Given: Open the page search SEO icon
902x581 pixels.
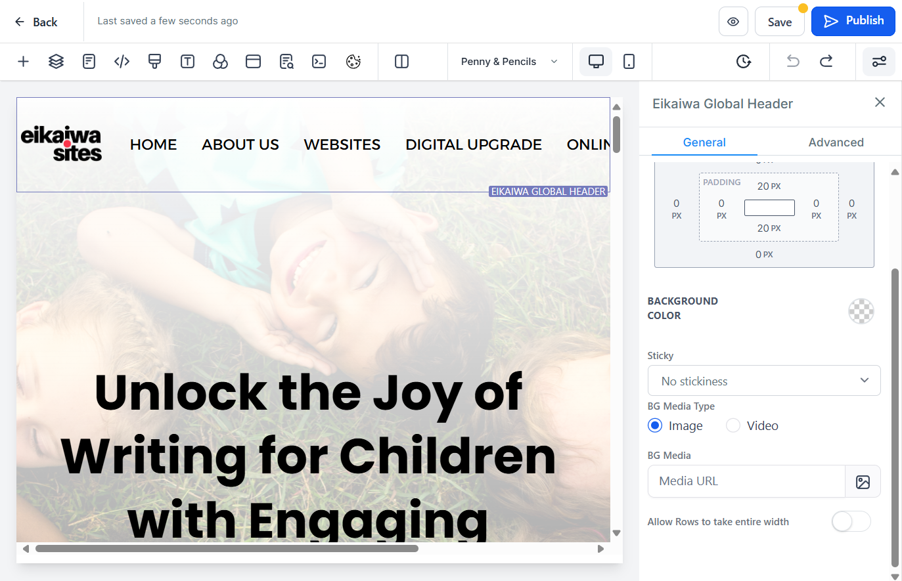Looking at the screenshot, I should click(286, 62).
